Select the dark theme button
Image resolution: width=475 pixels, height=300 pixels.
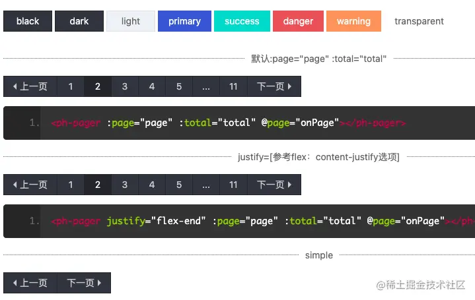click(x=79, y=21)
